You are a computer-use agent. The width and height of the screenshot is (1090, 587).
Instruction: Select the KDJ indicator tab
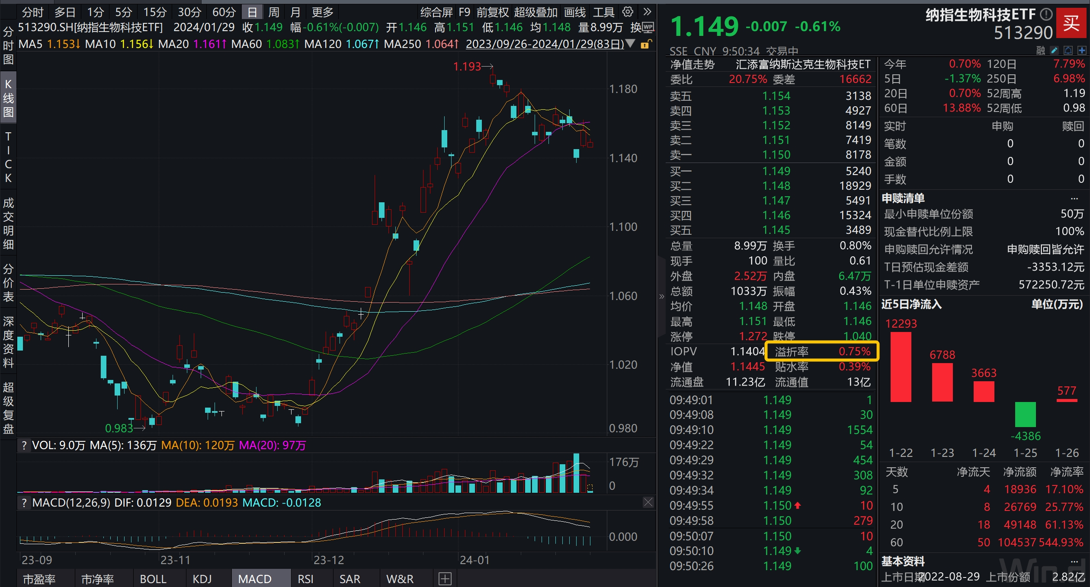(x=202, y=579)
